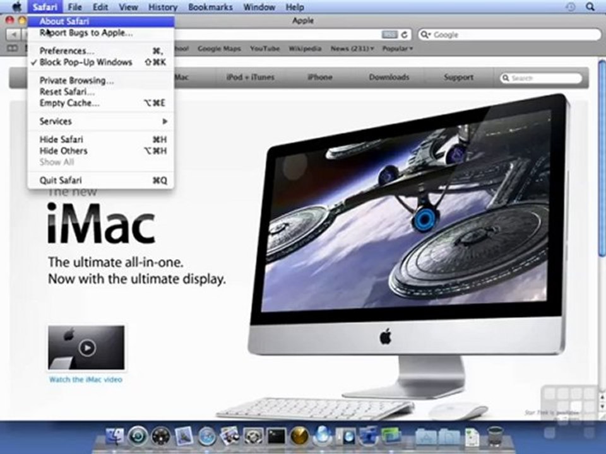The width and height of the screenshot is (606, 454).
Task: Open the Trash in the Dock
Action: [x=495, y=436]
